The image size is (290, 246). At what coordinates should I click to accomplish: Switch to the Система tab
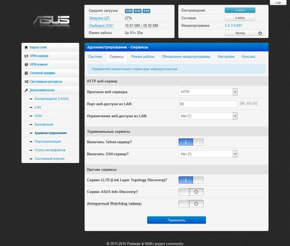95,57
